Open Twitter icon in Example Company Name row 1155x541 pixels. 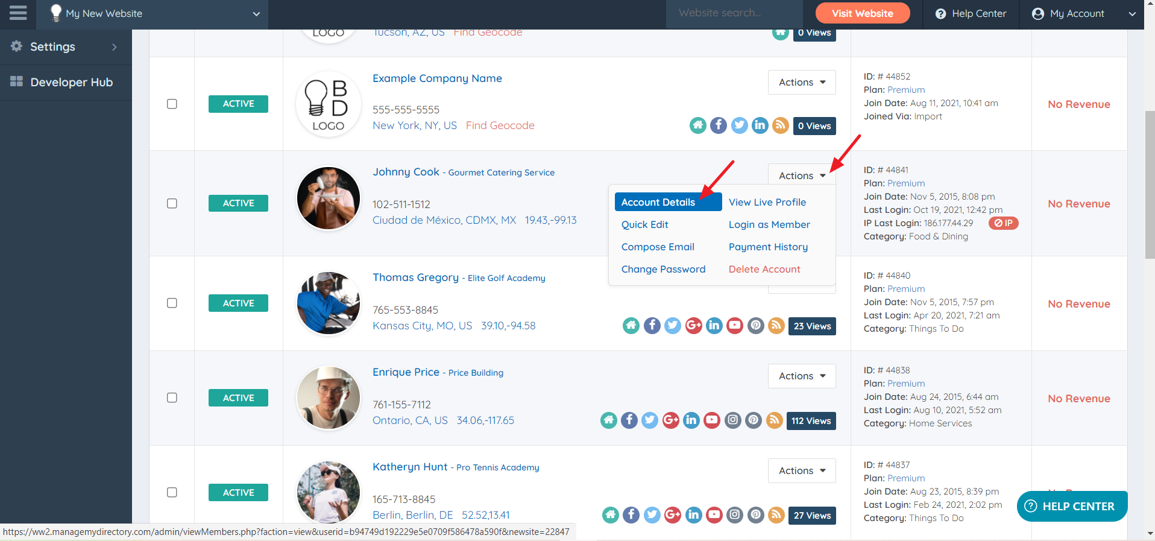click(740, 125)
